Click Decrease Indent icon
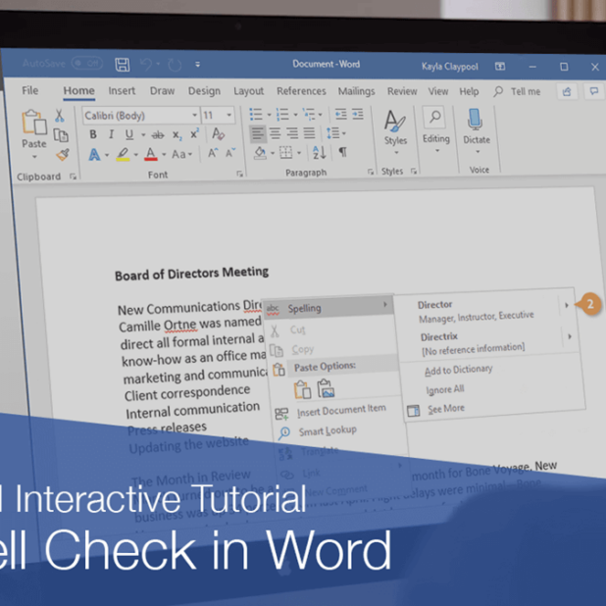 (340, 114)
